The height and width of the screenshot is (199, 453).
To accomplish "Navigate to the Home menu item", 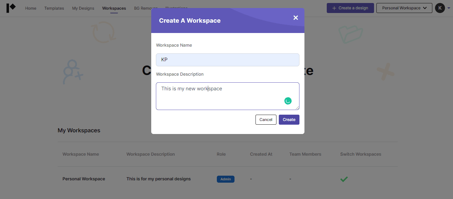I will [x=31, y=8].
